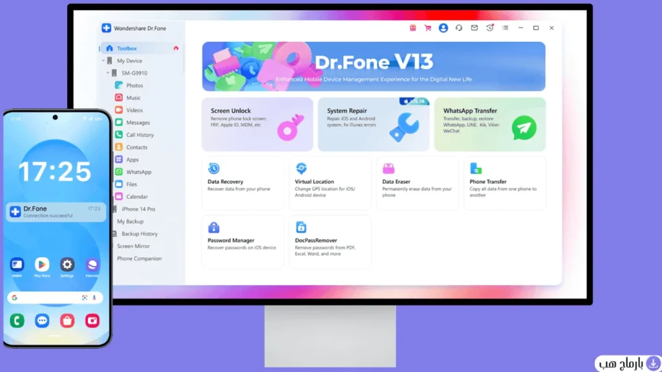This screenshot has width=662, height=372.
Task: Open Screen Mirror in sidebar
Action: pos(133,246)
